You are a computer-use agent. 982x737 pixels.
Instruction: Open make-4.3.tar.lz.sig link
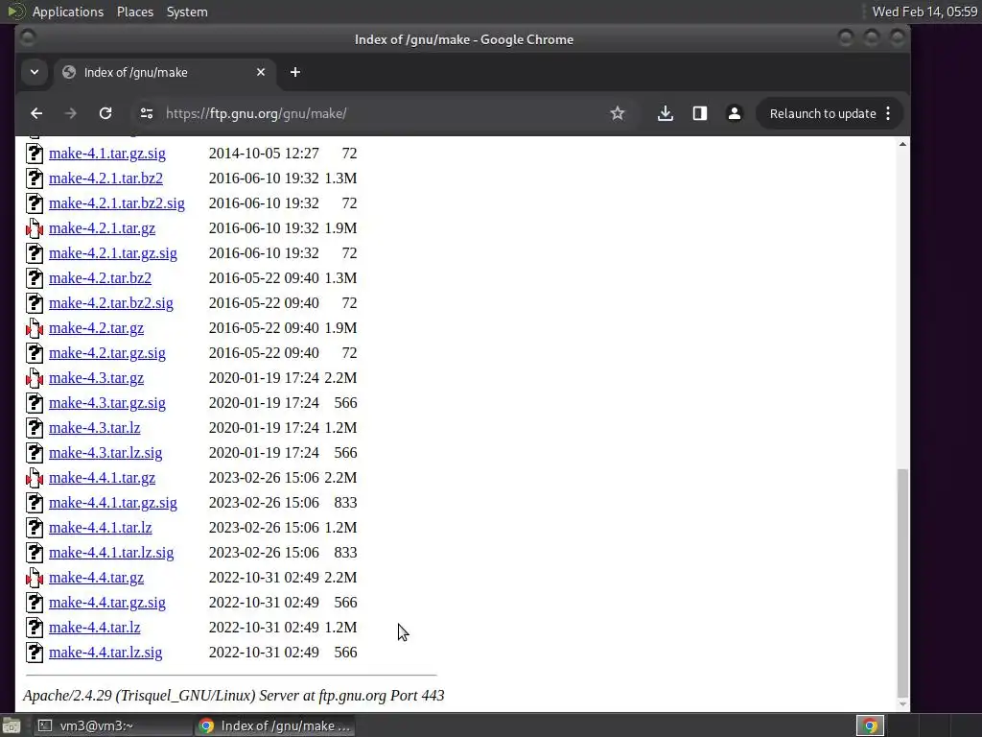105,453
